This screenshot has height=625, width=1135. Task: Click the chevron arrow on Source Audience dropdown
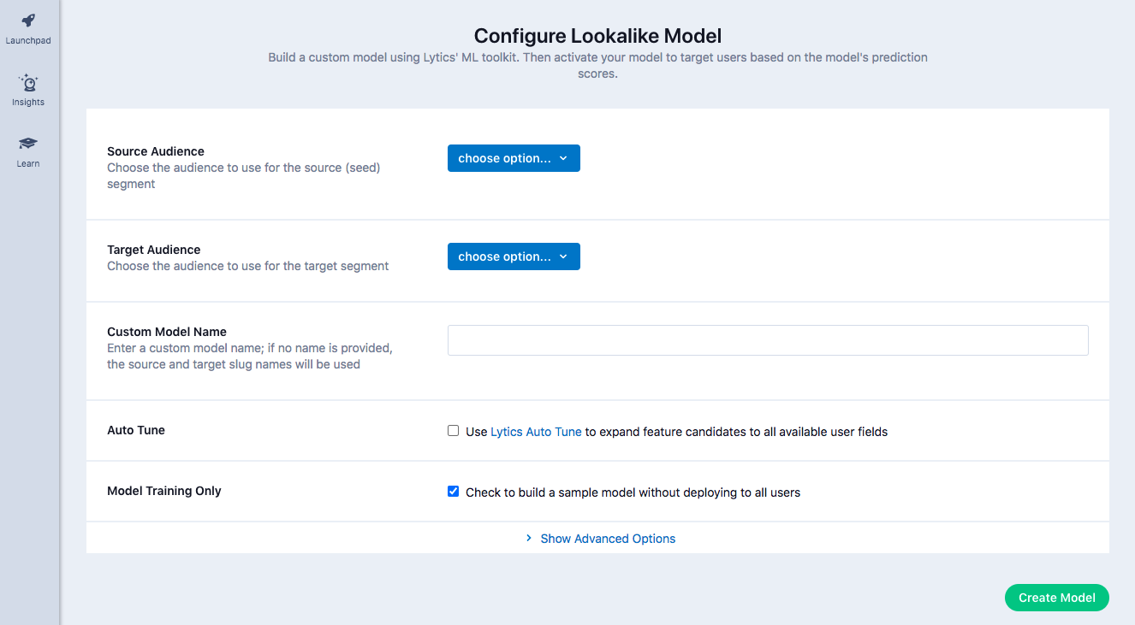pos(563,158)
